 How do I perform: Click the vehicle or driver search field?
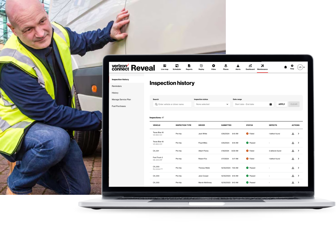click(172, 104)
